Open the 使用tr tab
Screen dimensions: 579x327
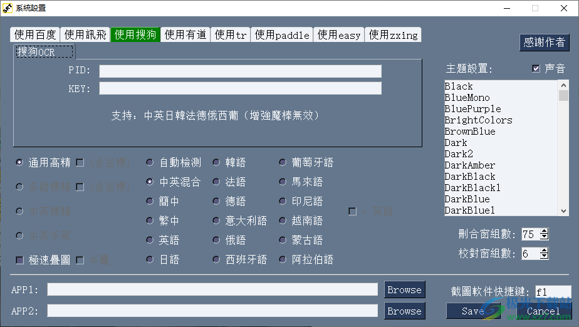(x=231, y=34)
